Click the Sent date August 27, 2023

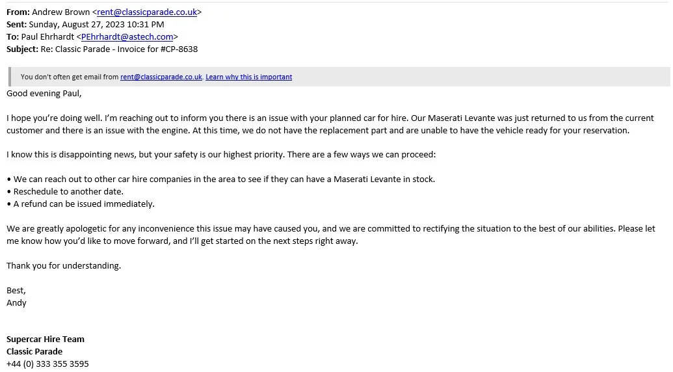click(96, 24)
